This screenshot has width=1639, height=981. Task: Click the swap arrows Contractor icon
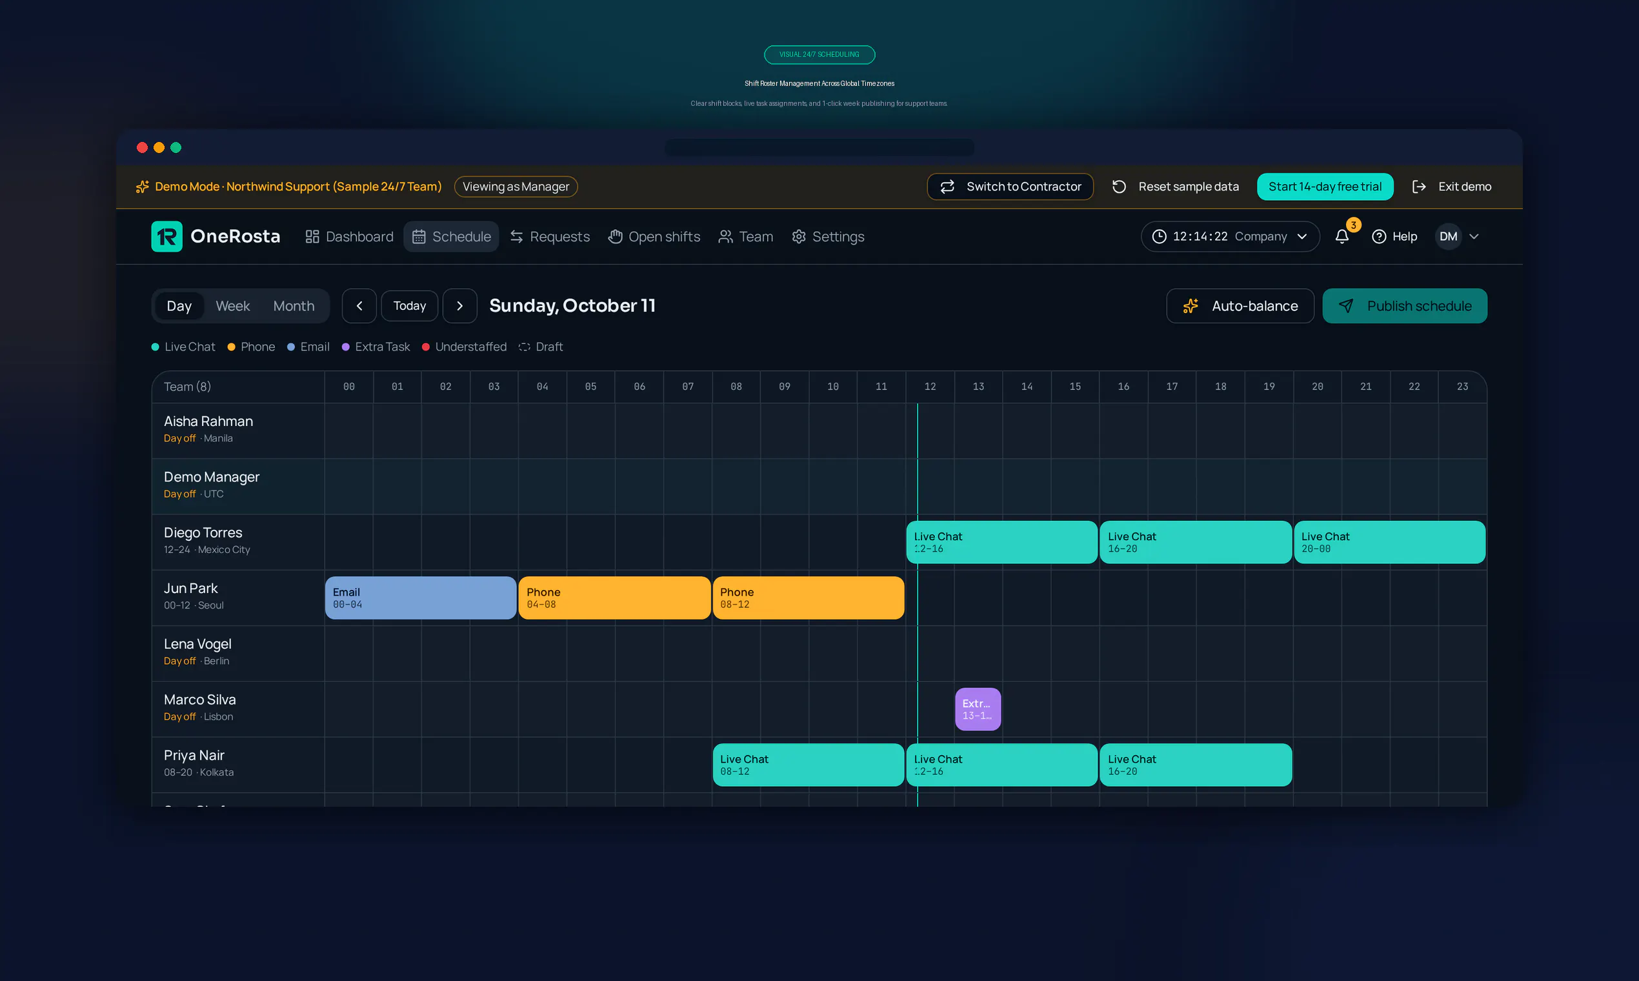tap(947, 187)
